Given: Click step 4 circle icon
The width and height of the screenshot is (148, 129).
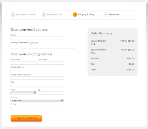Looking at the screenshot, I should [x=106, y=14].
